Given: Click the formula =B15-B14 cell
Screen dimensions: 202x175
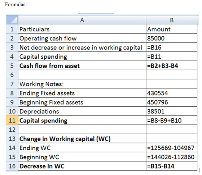Looking at the screenshot, I should [x=172, y=166].
